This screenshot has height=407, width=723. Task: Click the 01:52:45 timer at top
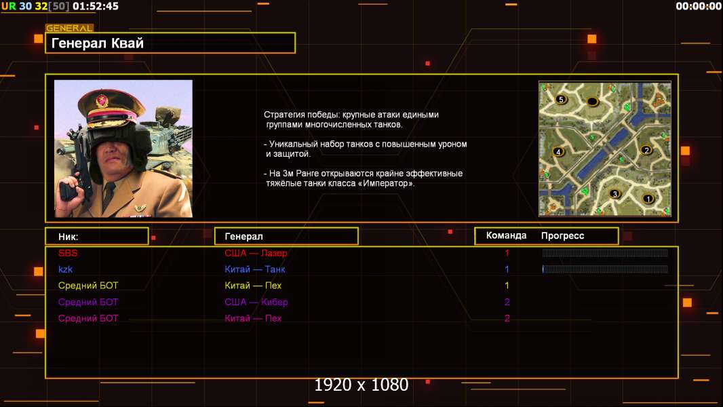click(x=95, y=6)
